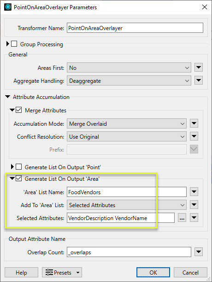
Task: Open the arrow menu beside Accumulation Mode
Action: (194, 123)
